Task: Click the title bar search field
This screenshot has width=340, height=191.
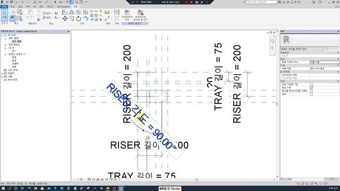Action: tap(261, 2)
